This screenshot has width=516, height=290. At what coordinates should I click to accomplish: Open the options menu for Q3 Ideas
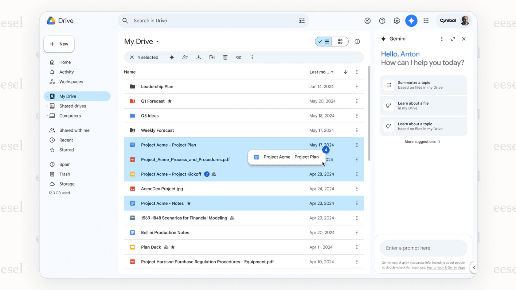point(357,116)
